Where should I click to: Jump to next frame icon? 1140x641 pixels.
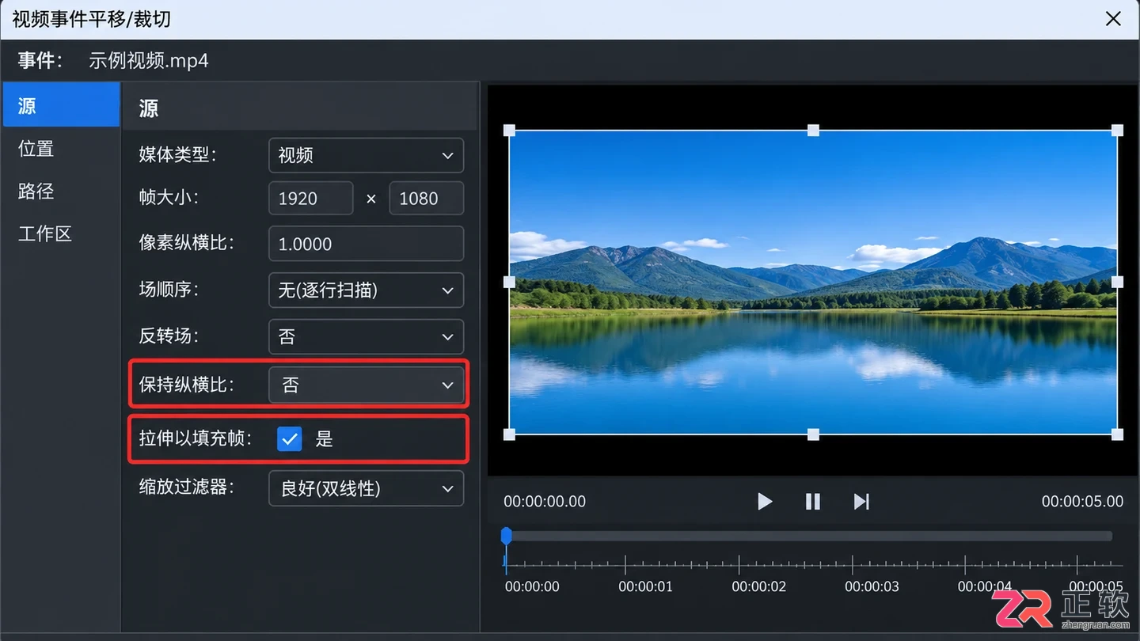[x=861, y=502]
